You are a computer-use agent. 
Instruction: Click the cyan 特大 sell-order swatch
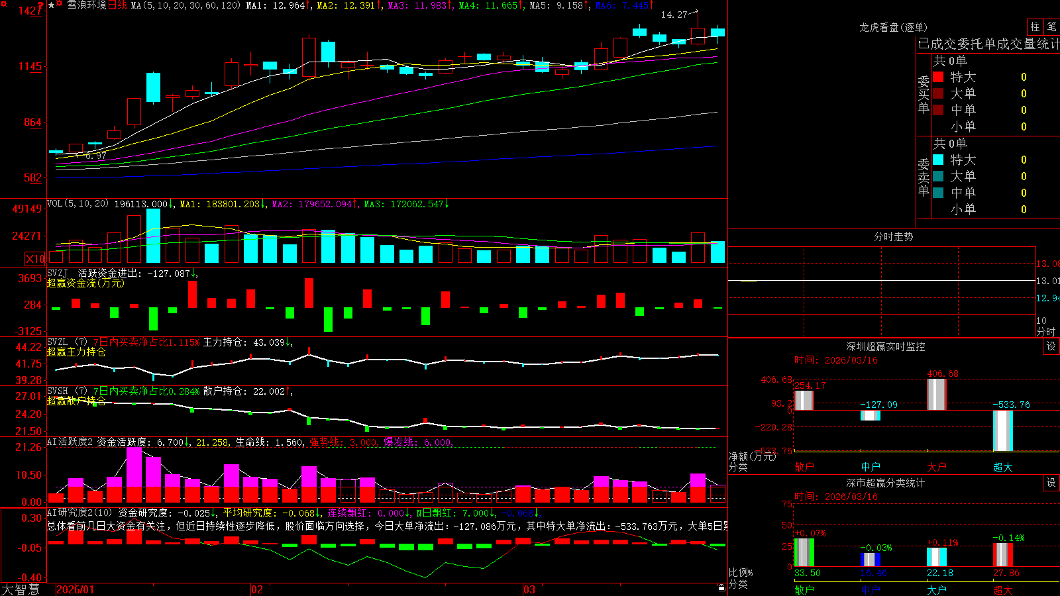938,160
